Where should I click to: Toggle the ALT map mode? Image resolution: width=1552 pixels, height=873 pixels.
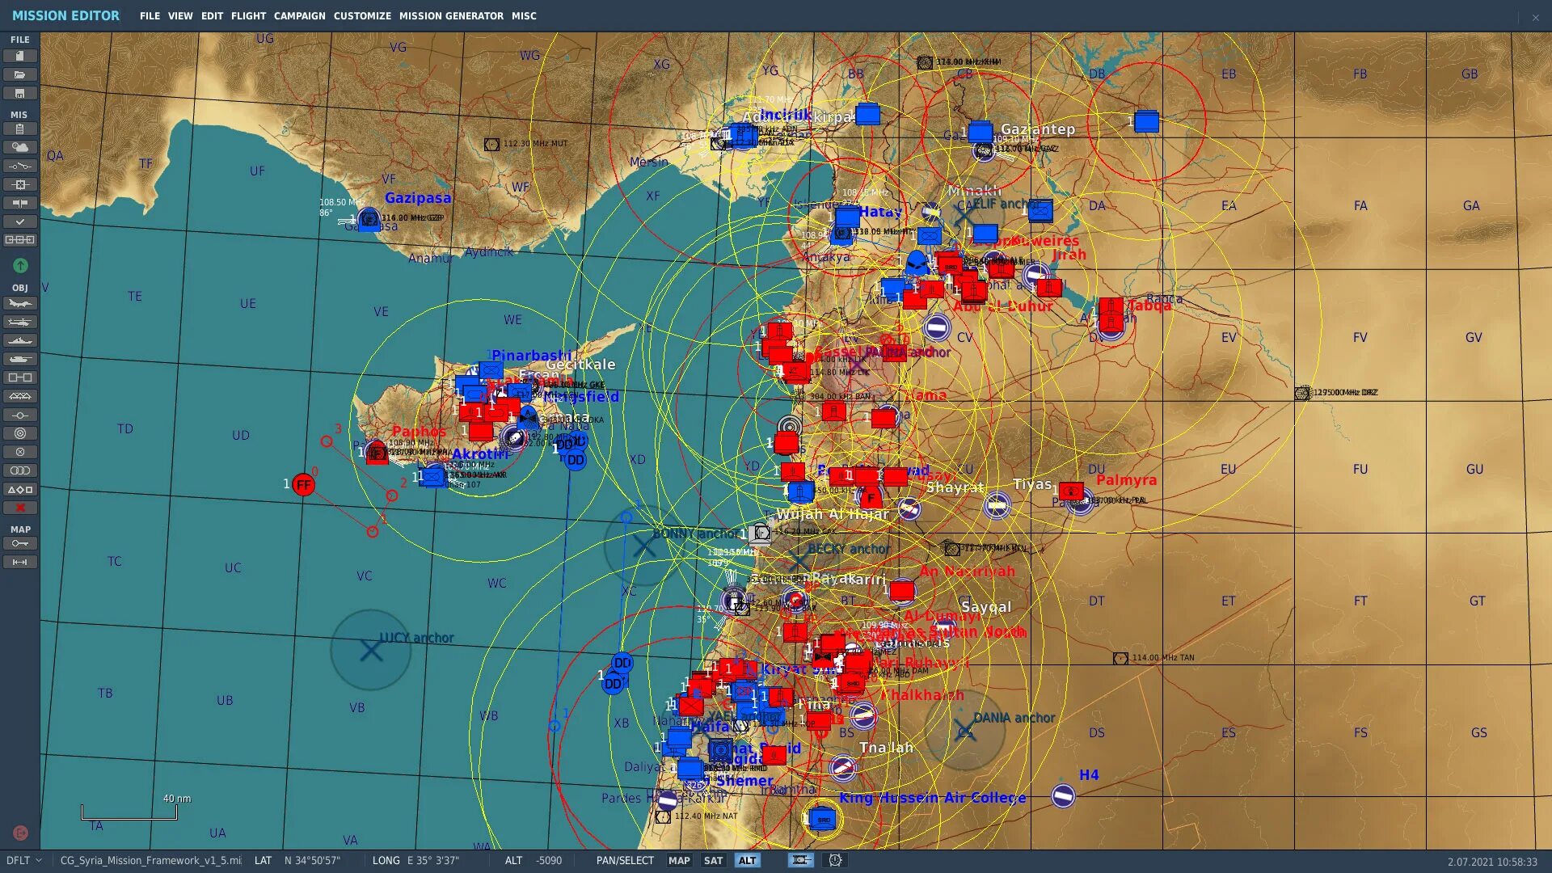point(747,860)
